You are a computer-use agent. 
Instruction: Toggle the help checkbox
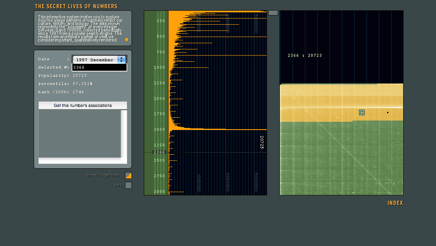(x=129, y=186)
